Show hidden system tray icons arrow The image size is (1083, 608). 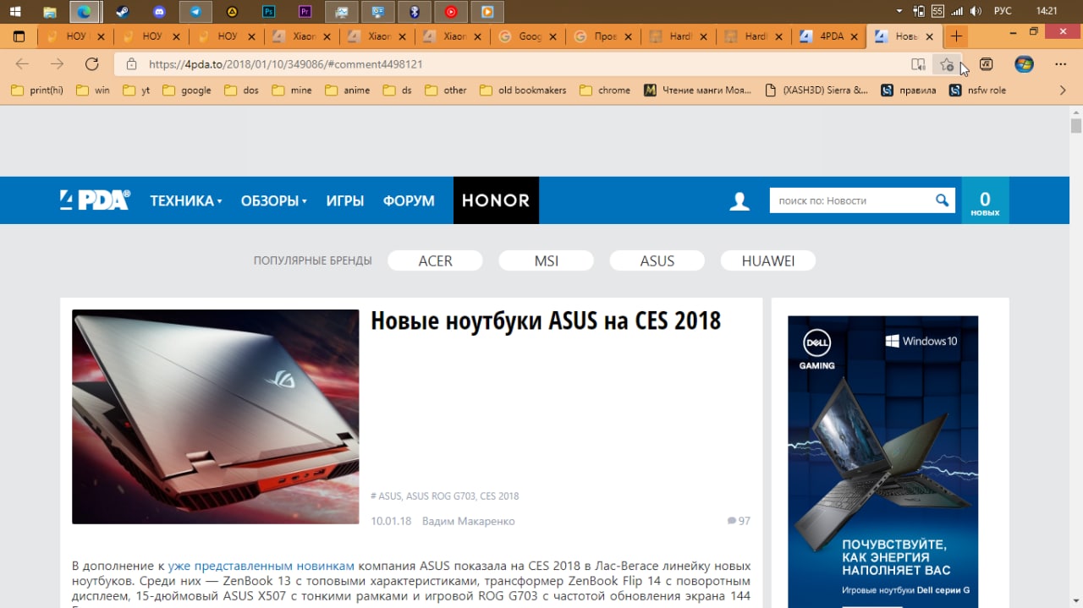click(898, 11)
